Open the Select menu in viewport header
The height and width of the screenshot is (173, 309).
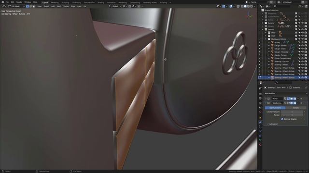tap(46, 6)
